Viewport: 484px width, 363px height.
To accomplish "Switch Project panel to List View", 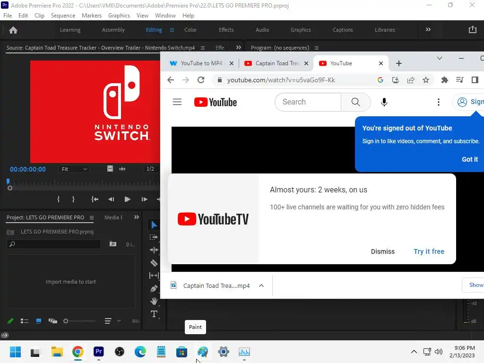I will [25, 321].
